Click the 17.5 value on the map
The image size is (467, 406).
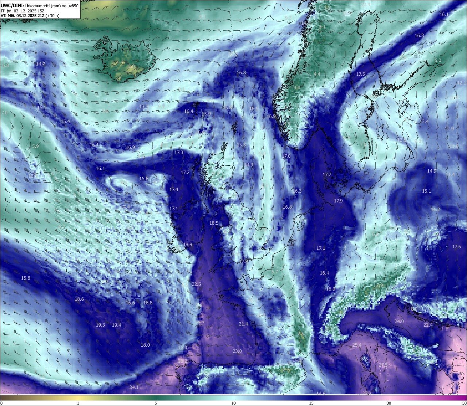pos(360,74)
